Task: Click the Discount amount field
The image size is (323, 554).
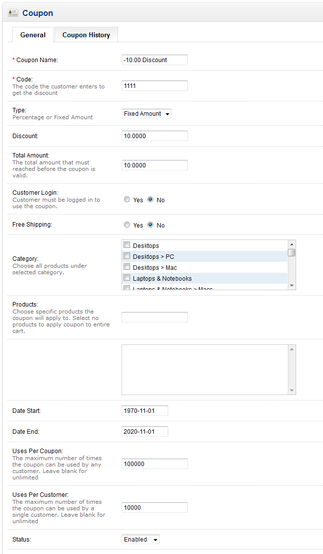Action: 154,136
